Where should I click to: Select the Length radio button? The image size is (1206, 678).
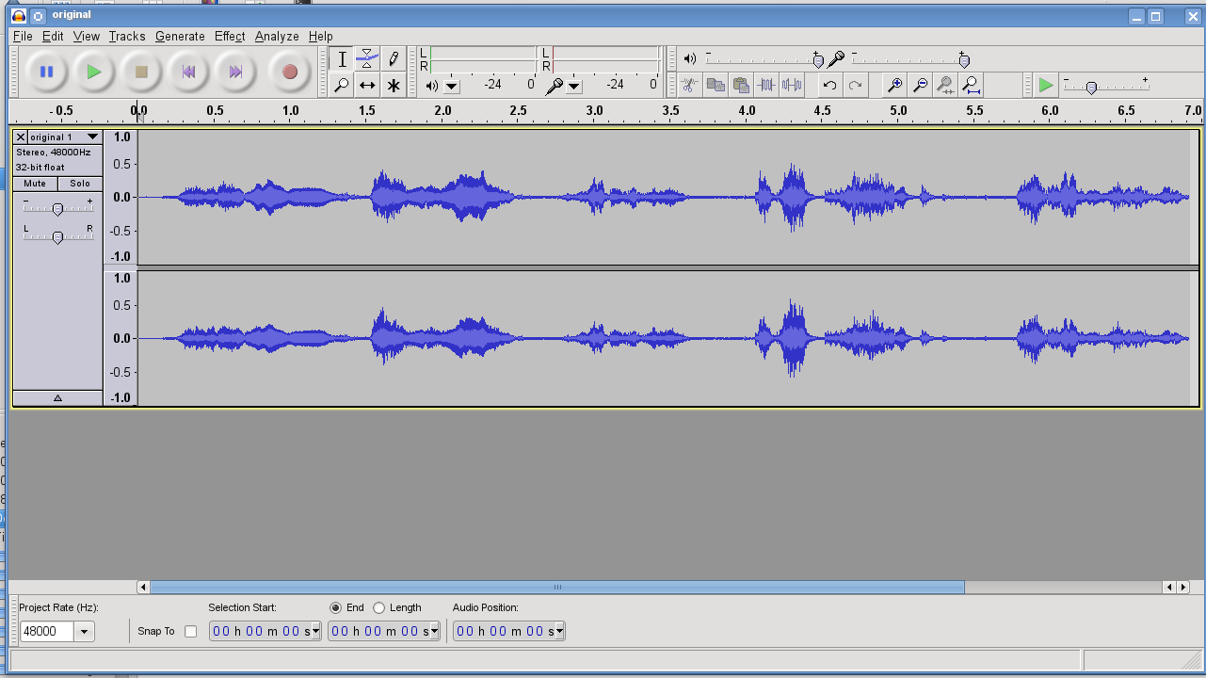(379, 607)
